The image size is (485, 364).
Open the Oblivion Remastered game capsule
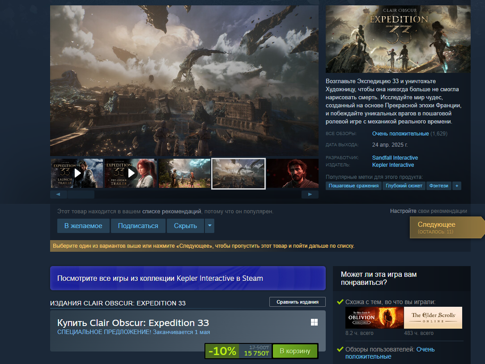374,317
